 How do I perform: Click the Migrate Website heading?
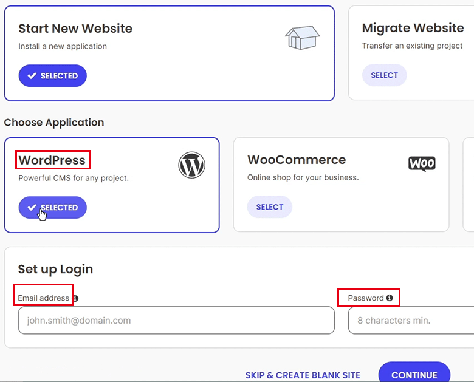coord(413,28)
